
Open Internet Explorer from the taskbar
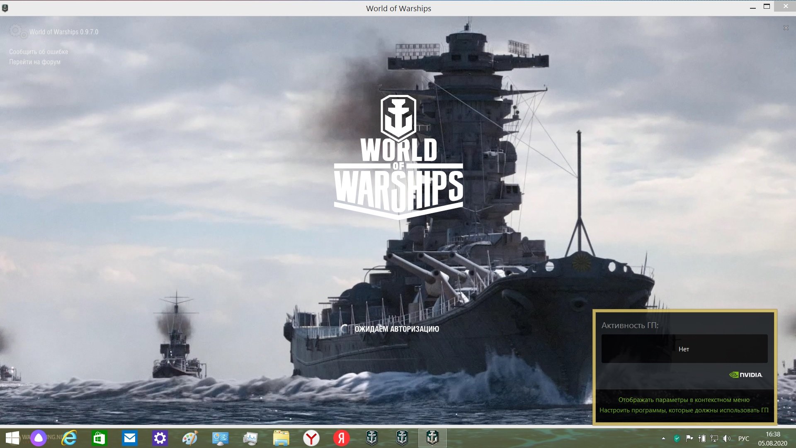tap(69, 438)
